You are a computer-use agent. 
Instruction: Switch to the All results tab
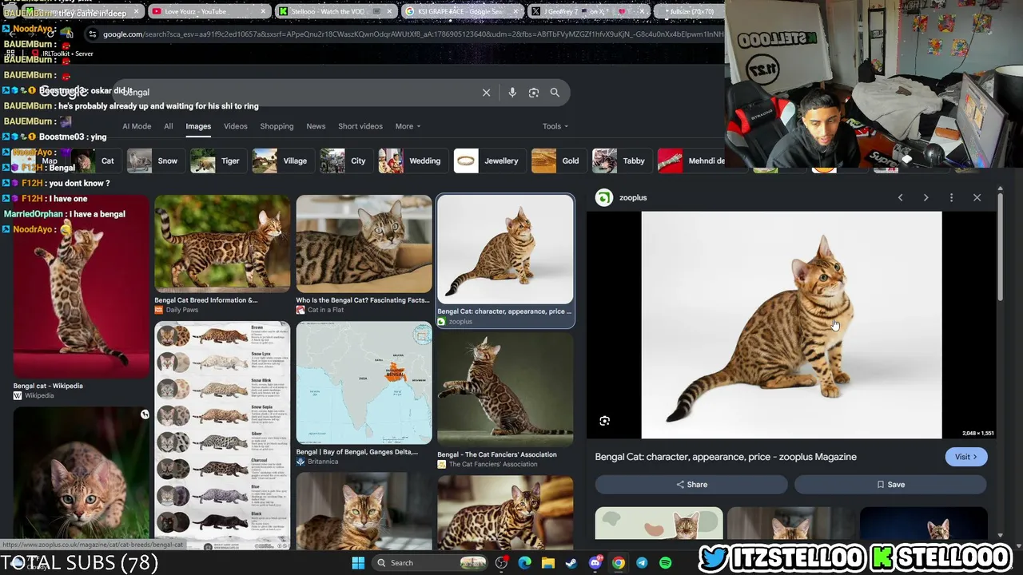point(169,126)
